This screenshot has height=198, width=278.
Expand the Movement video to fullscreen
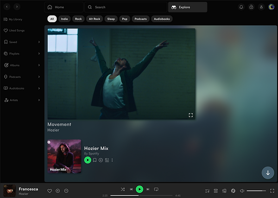[x=190, y=115]
